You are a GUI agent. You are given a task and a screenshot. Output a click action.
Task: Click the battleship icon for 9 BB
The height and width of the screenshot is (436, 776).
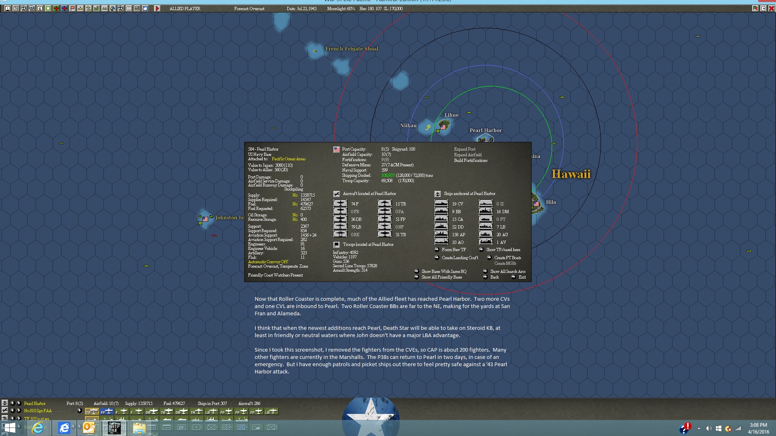click(441, 211)
